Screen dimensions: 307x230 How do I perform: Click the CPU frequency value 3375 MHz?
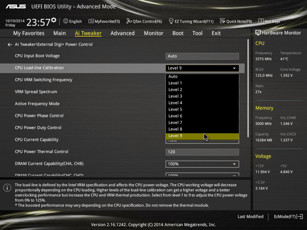click(x=264, y=59)
